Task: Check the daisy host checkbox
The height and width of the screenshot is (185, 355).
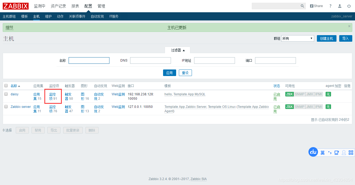Action: [6, 94]
